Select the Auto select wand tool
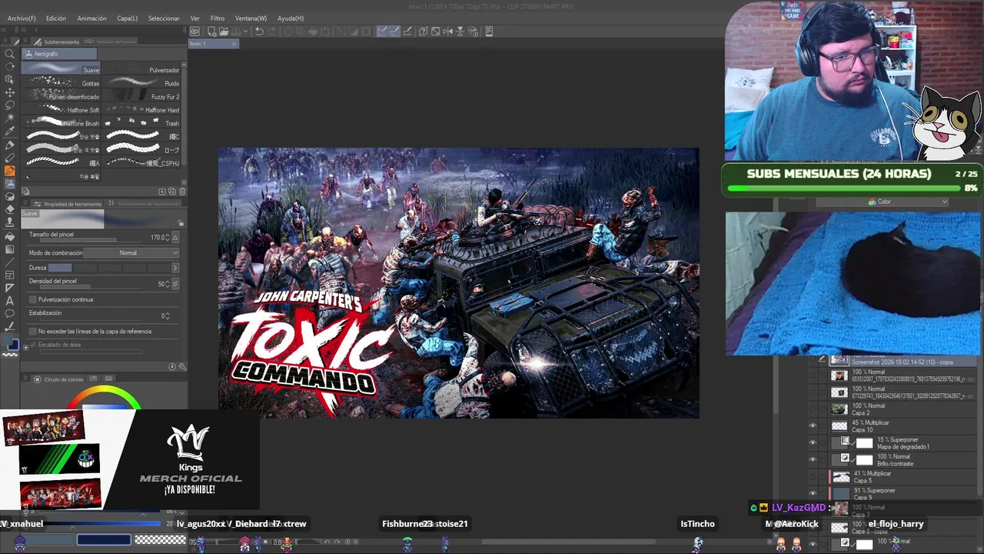 click(10, 118)
